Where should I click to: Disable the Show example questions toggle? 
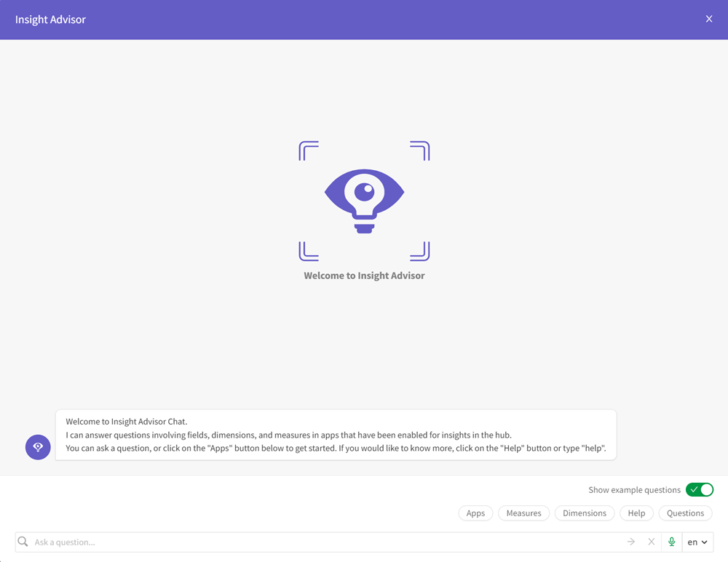(x=700, y=489)
